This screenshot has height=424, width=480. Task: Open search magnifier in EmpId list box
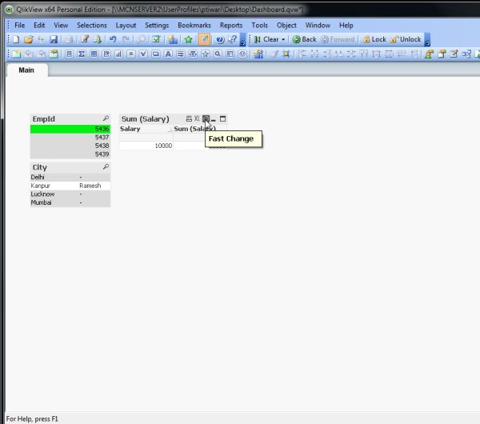(x=106, y=118)
